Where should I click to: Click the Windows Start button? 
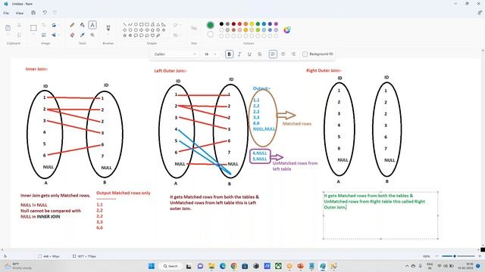[152, 266]
